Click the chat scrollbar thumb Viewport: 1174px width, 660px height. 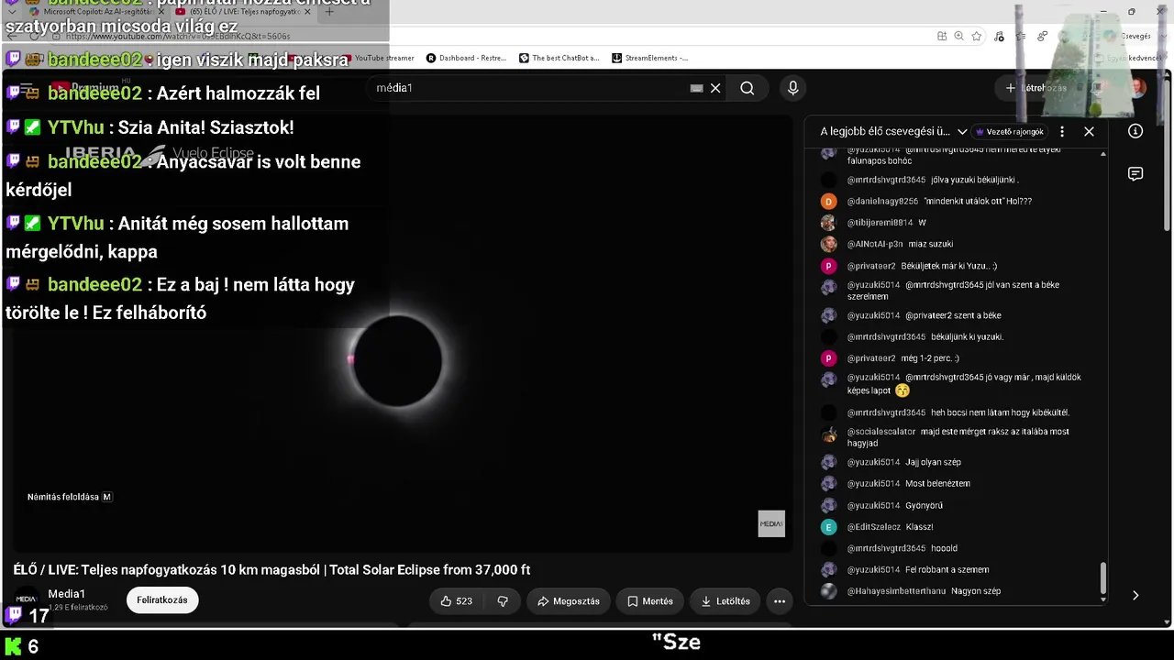tap(1103, 577)
